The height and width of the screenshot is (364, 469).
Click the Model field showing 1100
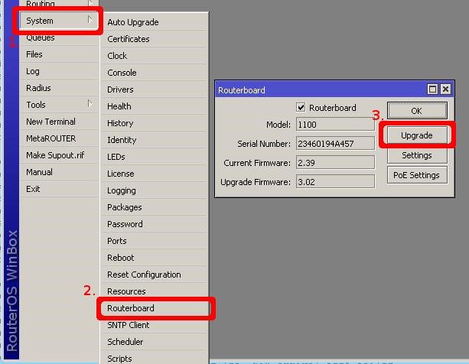[x=334, y=125]
